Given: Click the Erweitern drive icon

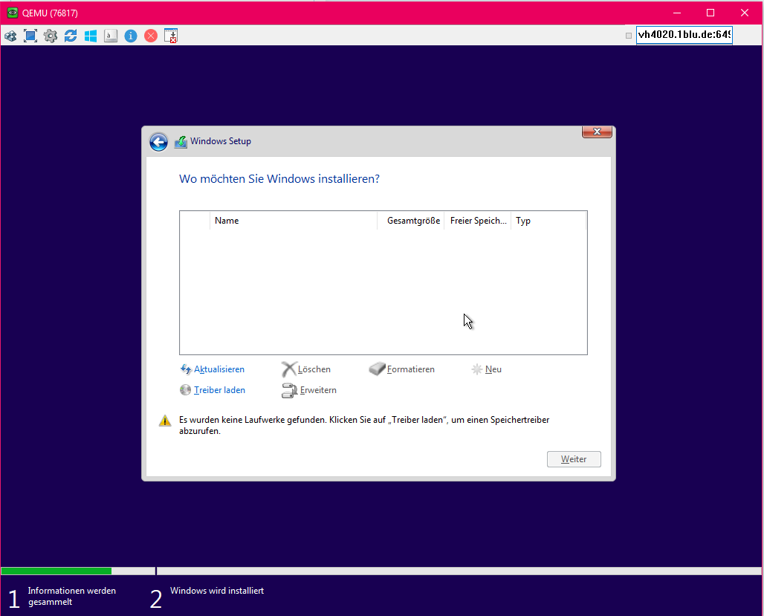Looking at the screenshot, I should point(289,390).
